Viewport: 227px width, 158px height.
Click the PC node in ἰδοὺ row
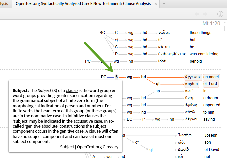pos(88,61)
